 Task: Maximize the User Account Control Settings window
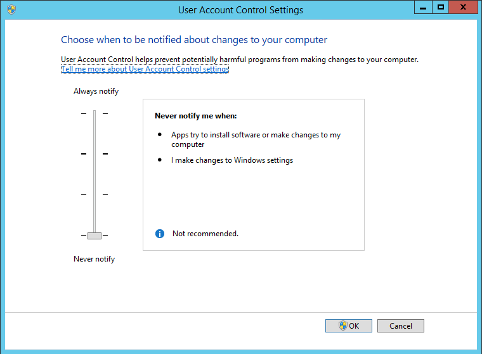pos(440,8)
